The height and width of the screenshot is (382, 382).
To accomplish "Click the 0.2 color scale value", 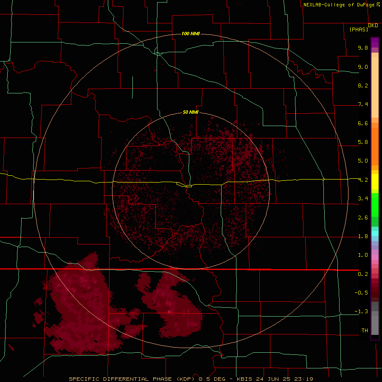I will click(363, 274).
